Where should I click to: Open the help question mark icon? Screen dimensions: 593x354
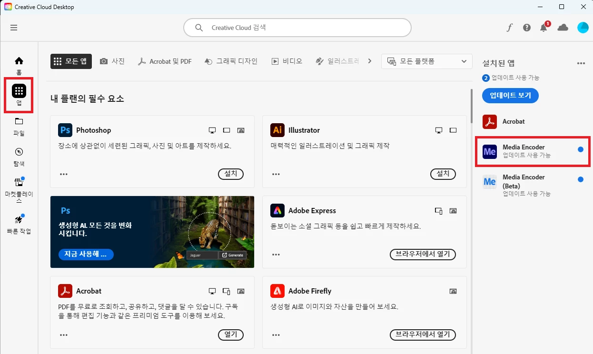pyautogui.click(x=527, y=28)
